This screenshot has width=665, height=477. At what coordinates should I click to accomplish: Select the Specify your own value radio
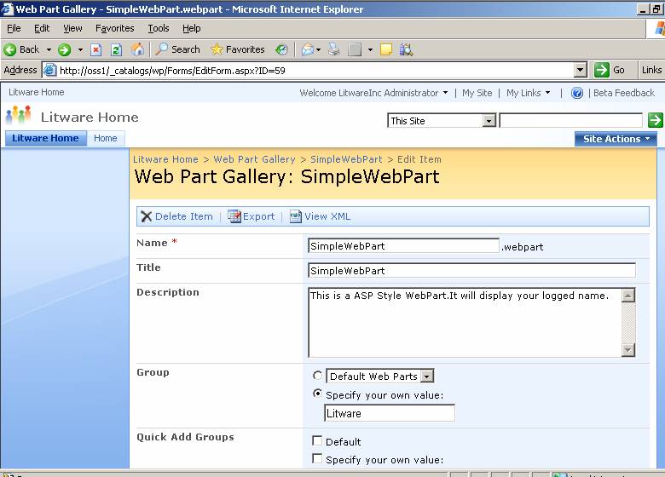coord(317,394)
